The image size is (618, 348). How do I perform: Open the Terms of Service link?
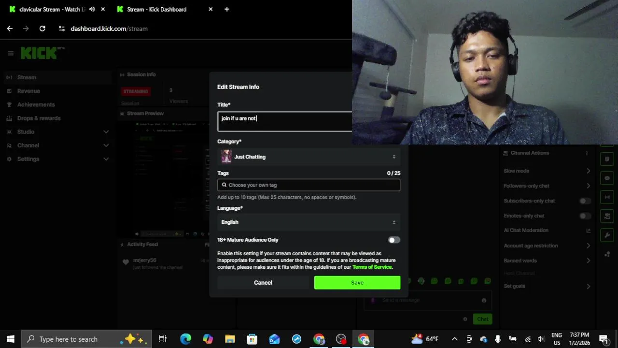pos(372,267)
